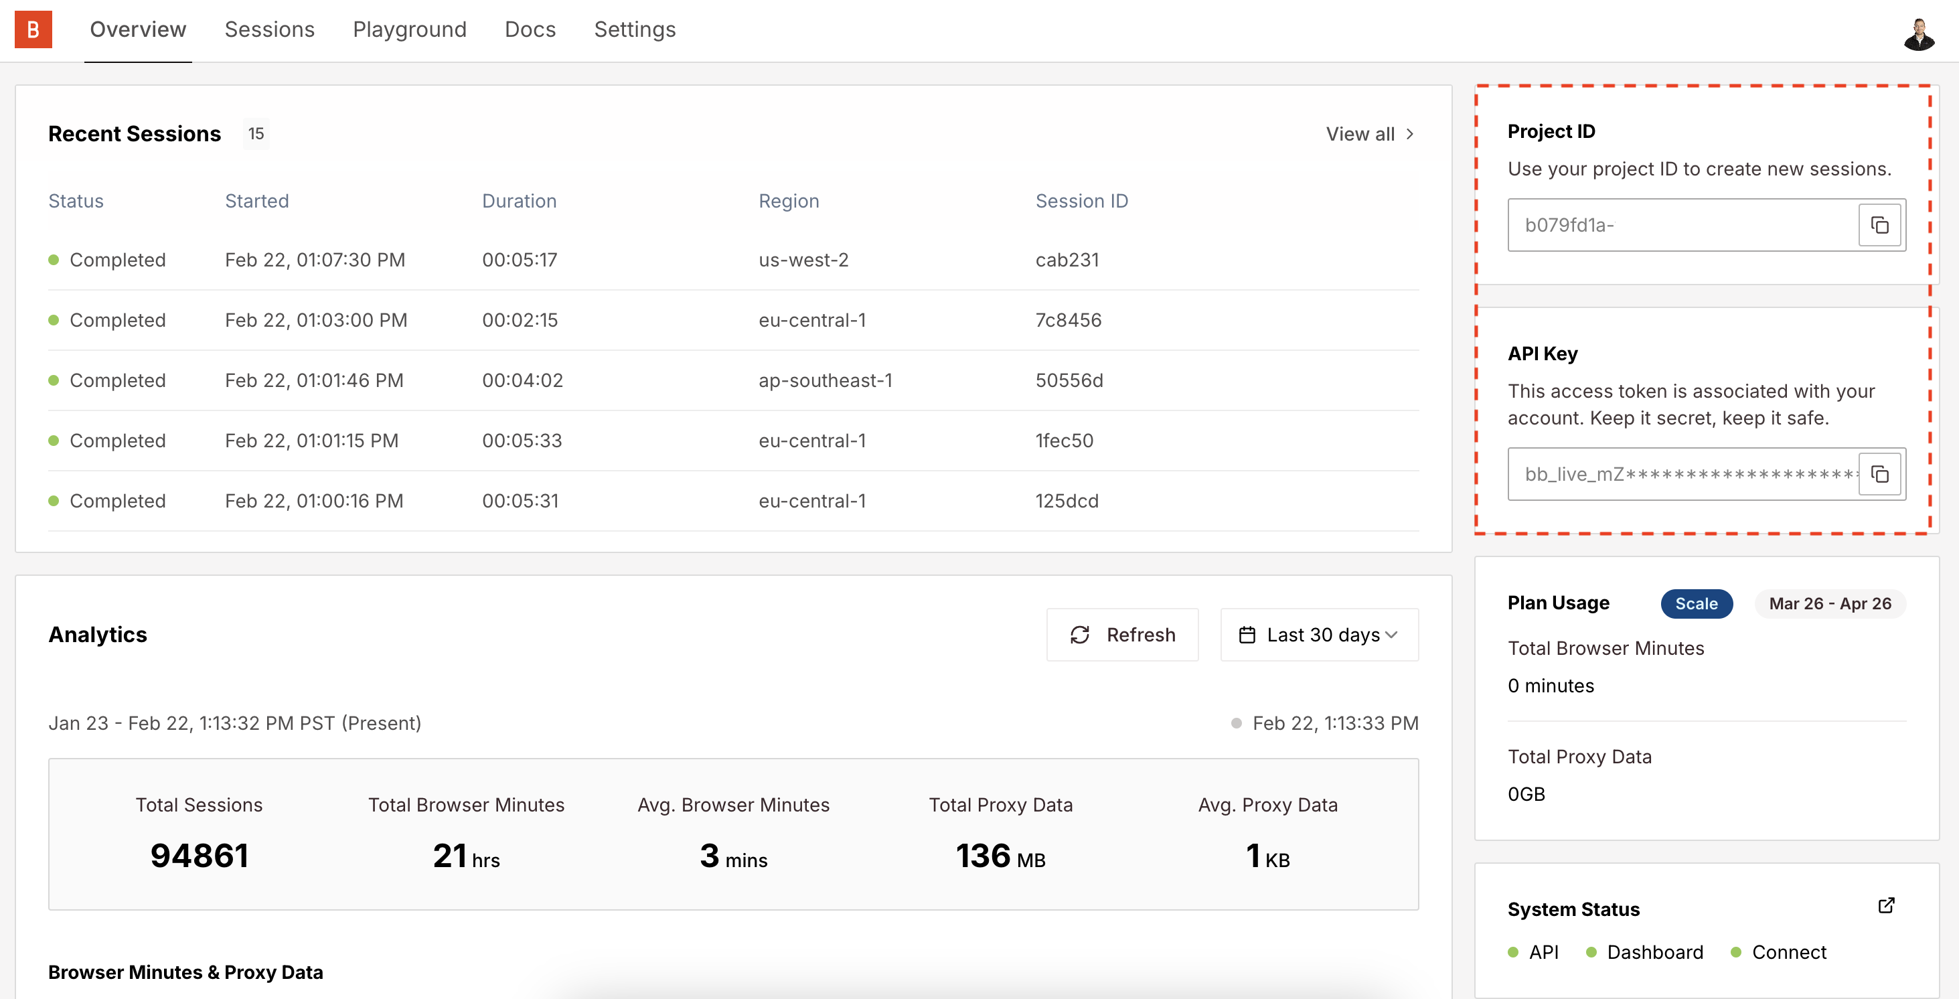This screenshot has width=1959, height=999.
Task: Open the Settings tab
Action: (634, 29)
